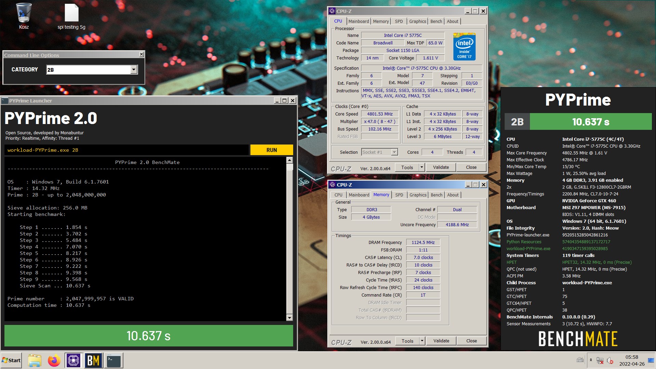Switch to Mainboard tab in upper CPU-Z
656x369 pixels.
click(358, 21)
